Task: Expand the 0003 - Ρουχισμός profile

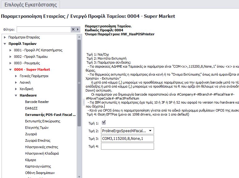Action: pyautogui.click(x=10, y=63)
